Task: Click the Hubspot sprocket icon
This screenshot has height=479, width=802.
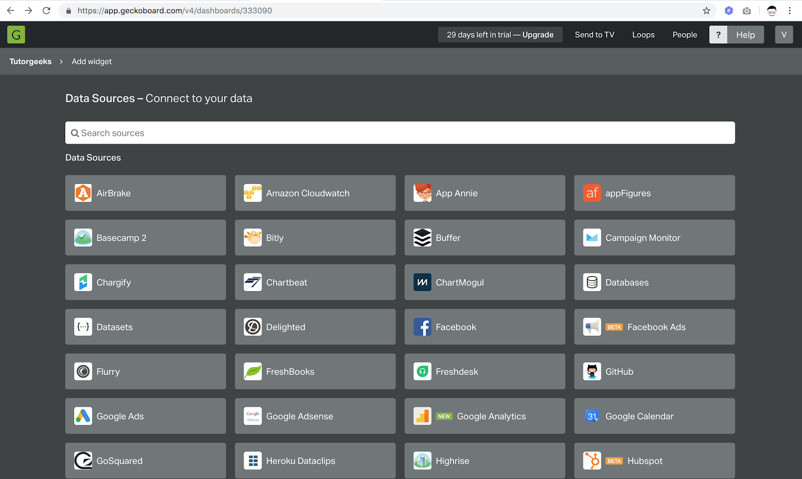Action: (x=592, y=460)
